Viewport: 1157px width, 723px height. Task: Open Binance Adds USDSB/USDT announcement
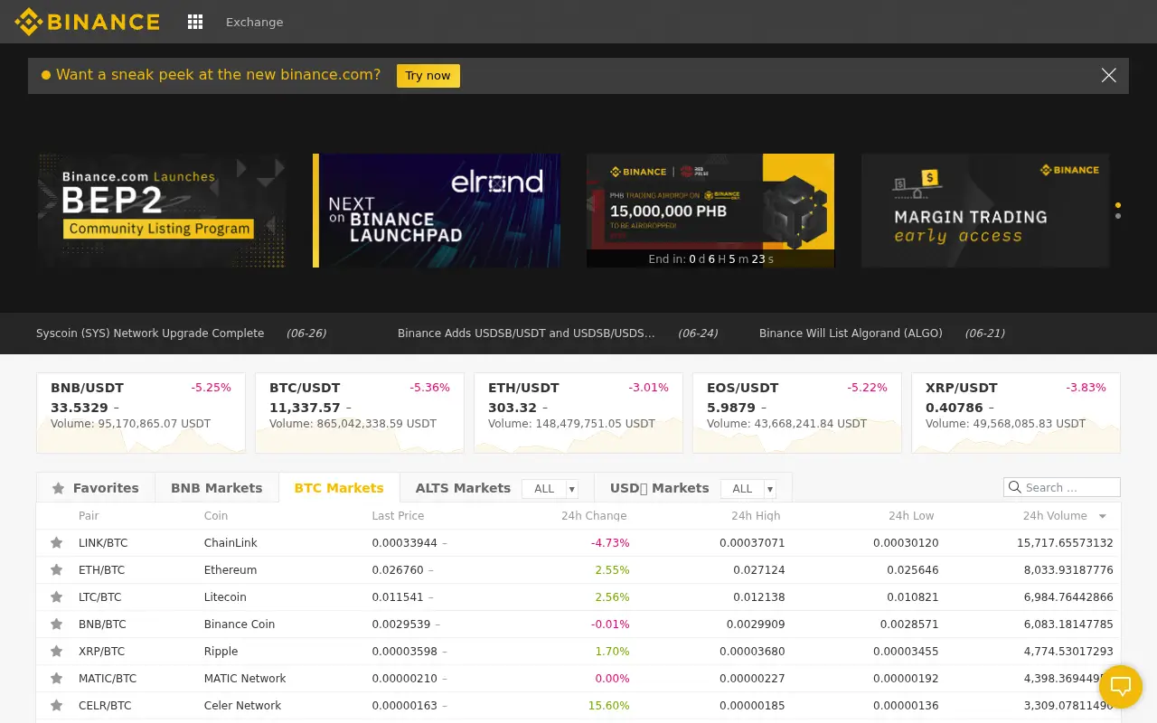pos(526,333)
